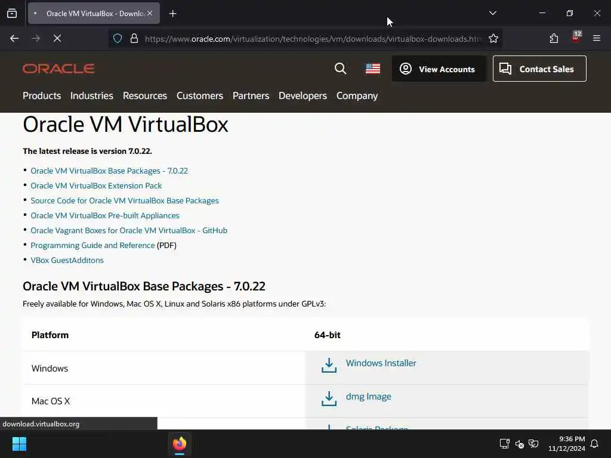Go back with the back arrow
The image size is (611, 458).
point(14,38)
